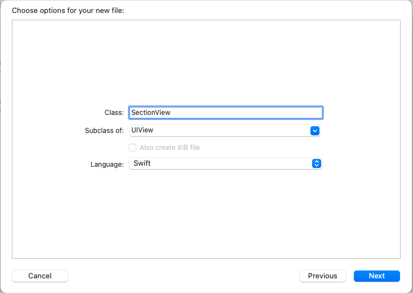Click the Class name text field
Screen dimensions: 413x293
[x=225, y=113]
